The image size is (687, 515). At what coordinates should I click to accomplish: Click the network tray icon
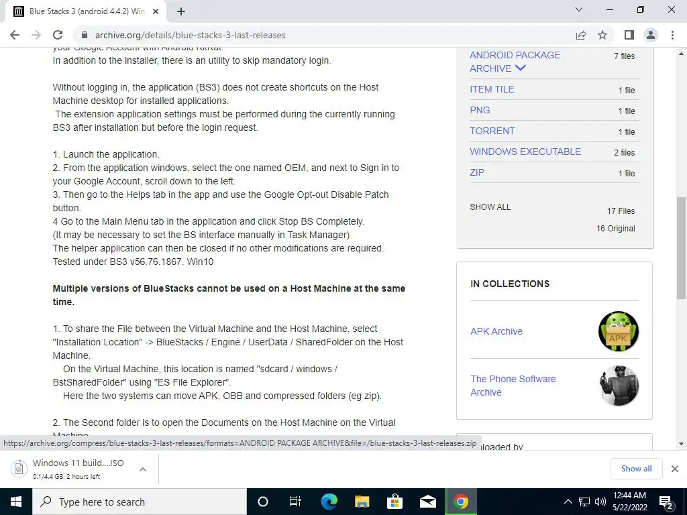pos(584,502)
